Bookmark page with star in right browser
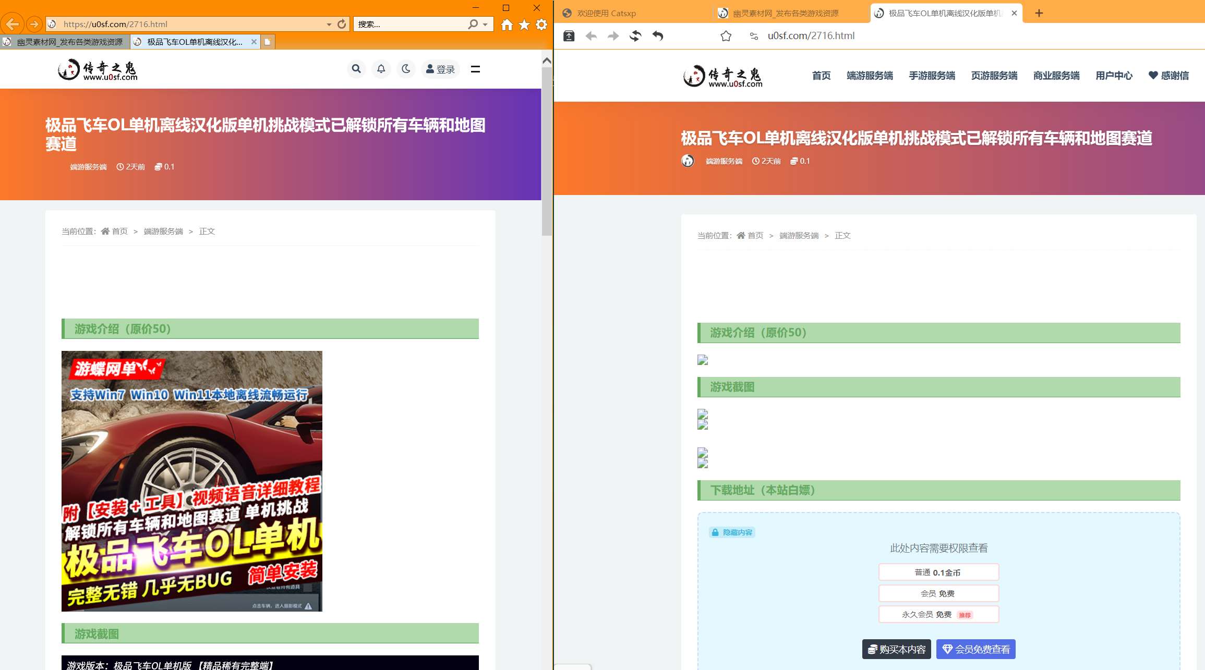This screenshot has height=670, width=1205. 726,36
